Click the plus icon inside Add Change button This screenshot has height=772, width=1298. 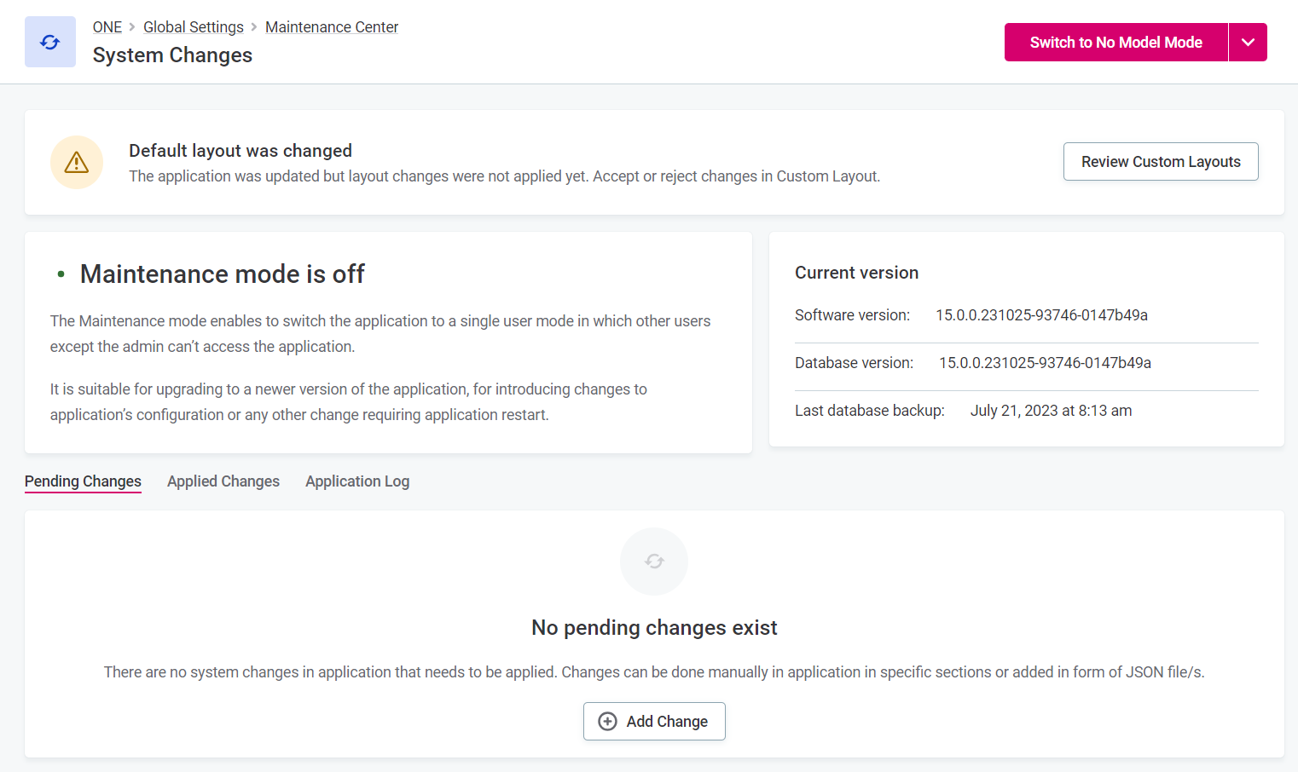(x=606, y=721)
